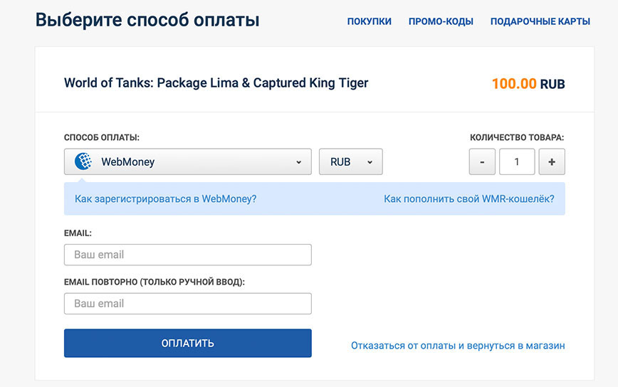The width and height of the screenshot is (618, 387).
Task: Click the 'Выберите способ оплаты' page heading
Action: 147,20
